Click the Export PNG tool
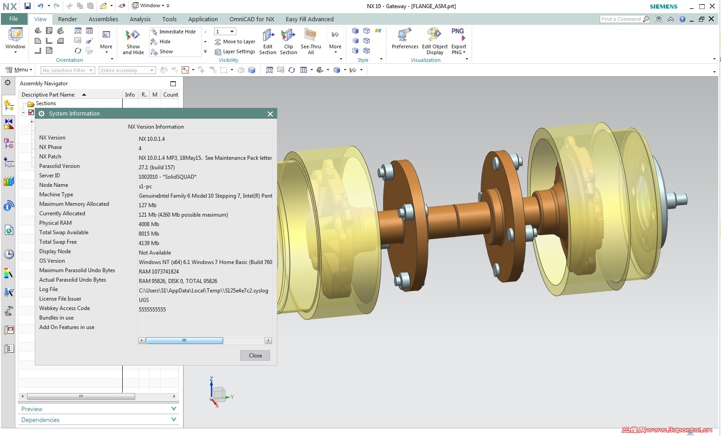 point(459,42)
